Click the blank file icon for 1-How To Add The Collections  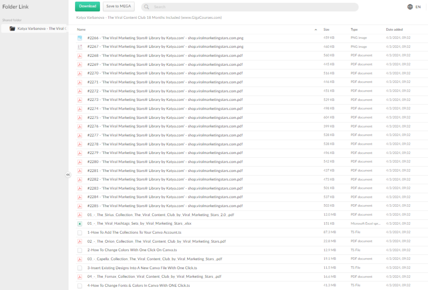point(79,232)
